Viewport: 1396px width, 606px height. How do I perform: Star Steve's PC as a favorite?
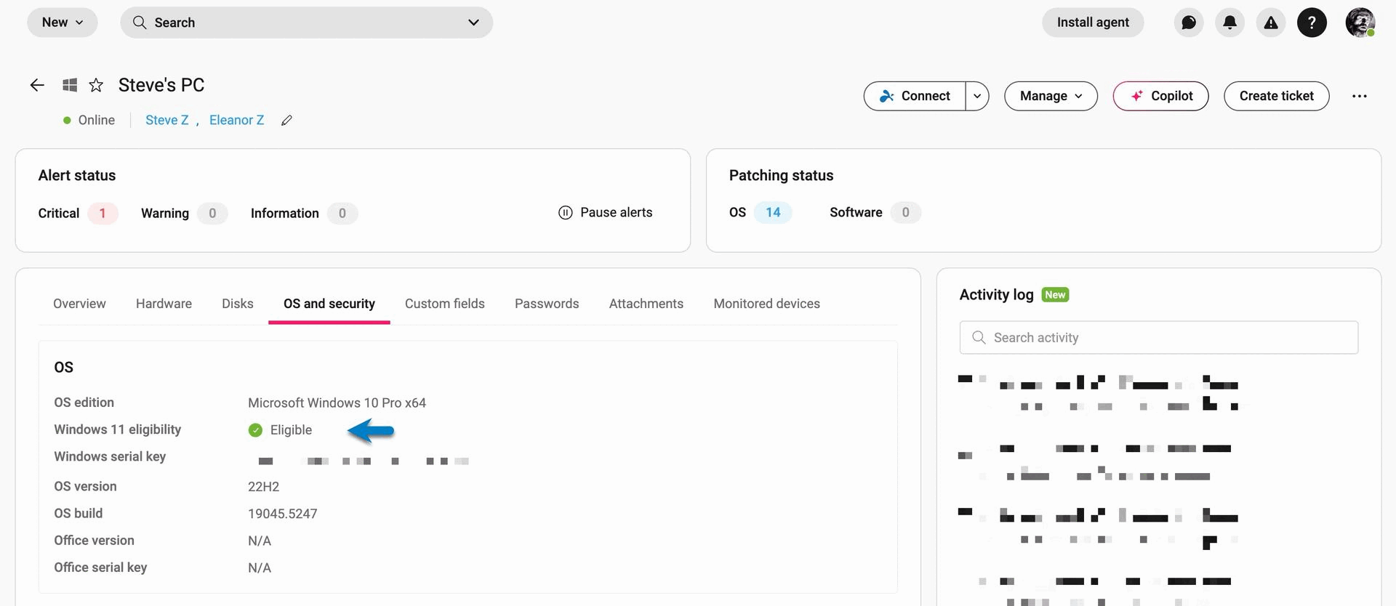[96, 85]
